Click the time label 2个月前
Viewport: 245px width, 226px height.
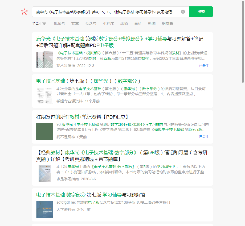(84, 210)
